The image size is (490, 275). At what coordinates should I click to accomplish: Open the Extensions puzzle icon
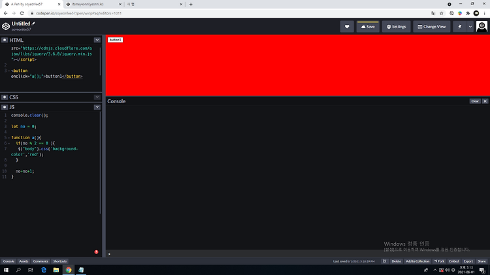[x=468, y=13]
